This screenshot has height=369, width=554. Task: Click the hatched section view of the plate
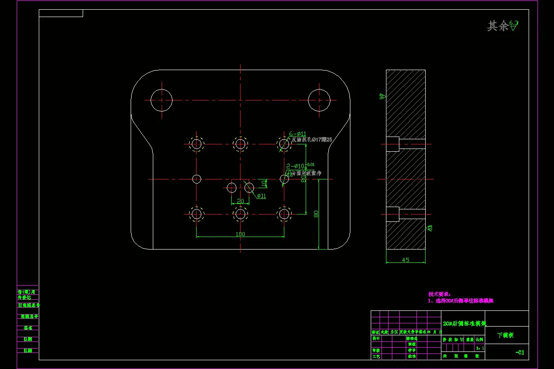pyautogui.click(x=405, y=160)
